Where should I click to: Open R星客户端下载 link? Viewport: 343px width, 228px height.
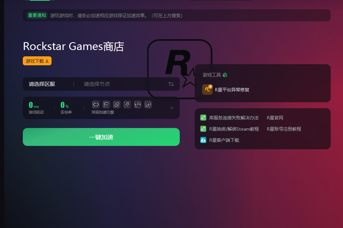click(224, 140)
